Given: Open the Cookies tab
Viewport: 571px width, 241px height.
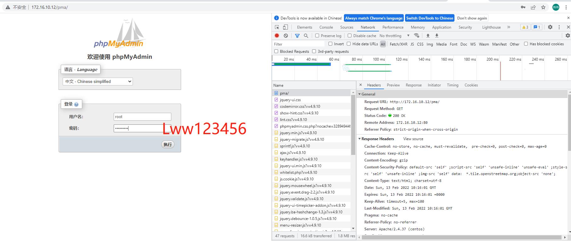Looking at the screenshot, I should [471, 85].
